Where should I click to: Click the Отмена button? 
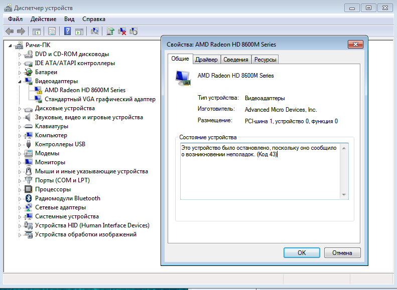click(342, 252)
